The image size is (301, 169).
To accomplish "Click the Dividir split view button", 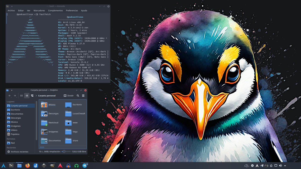I will click(68, 96).
